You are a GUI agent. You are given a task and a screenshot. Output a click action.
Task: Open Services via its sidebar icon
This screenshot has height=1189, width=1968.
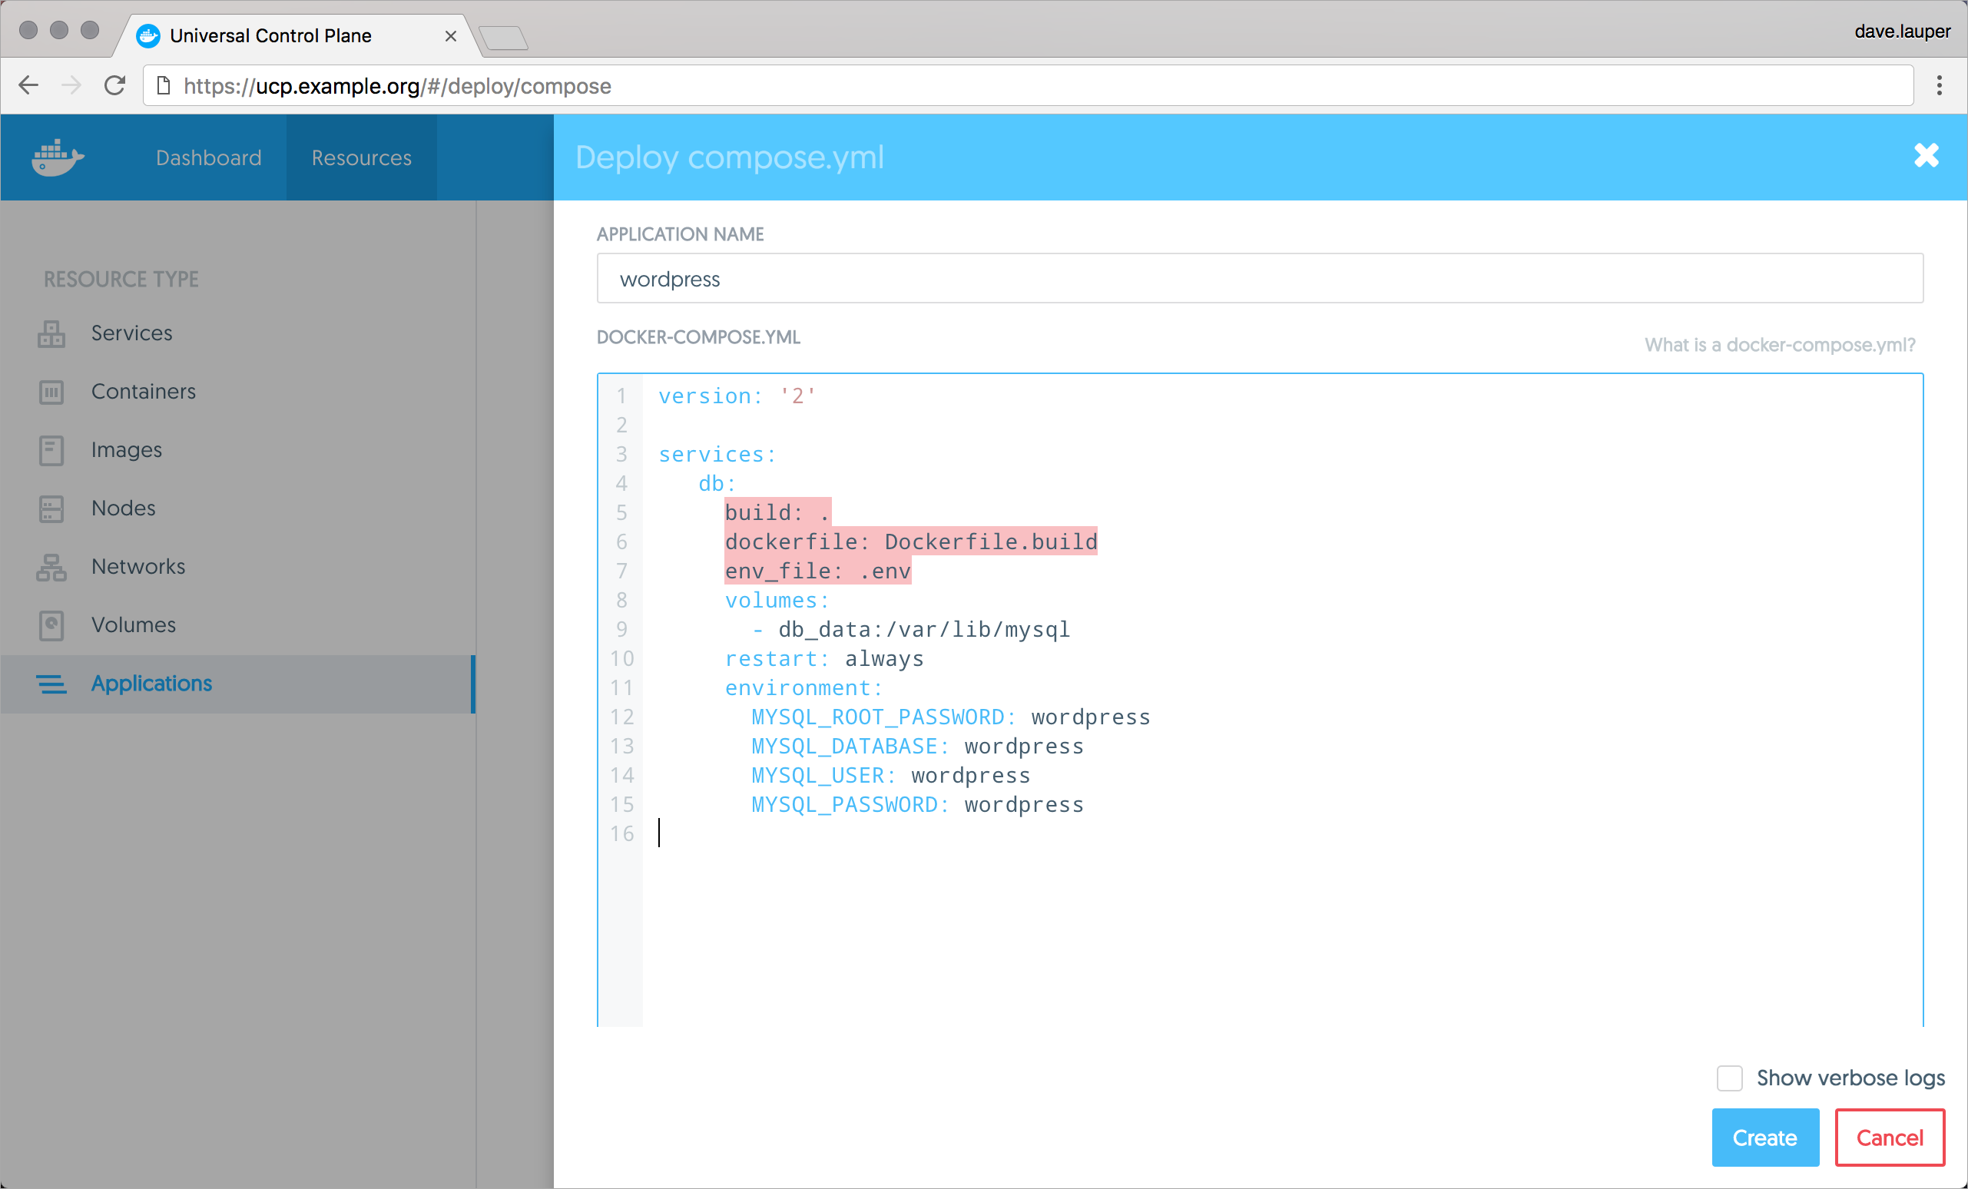(x=51, y=334)
